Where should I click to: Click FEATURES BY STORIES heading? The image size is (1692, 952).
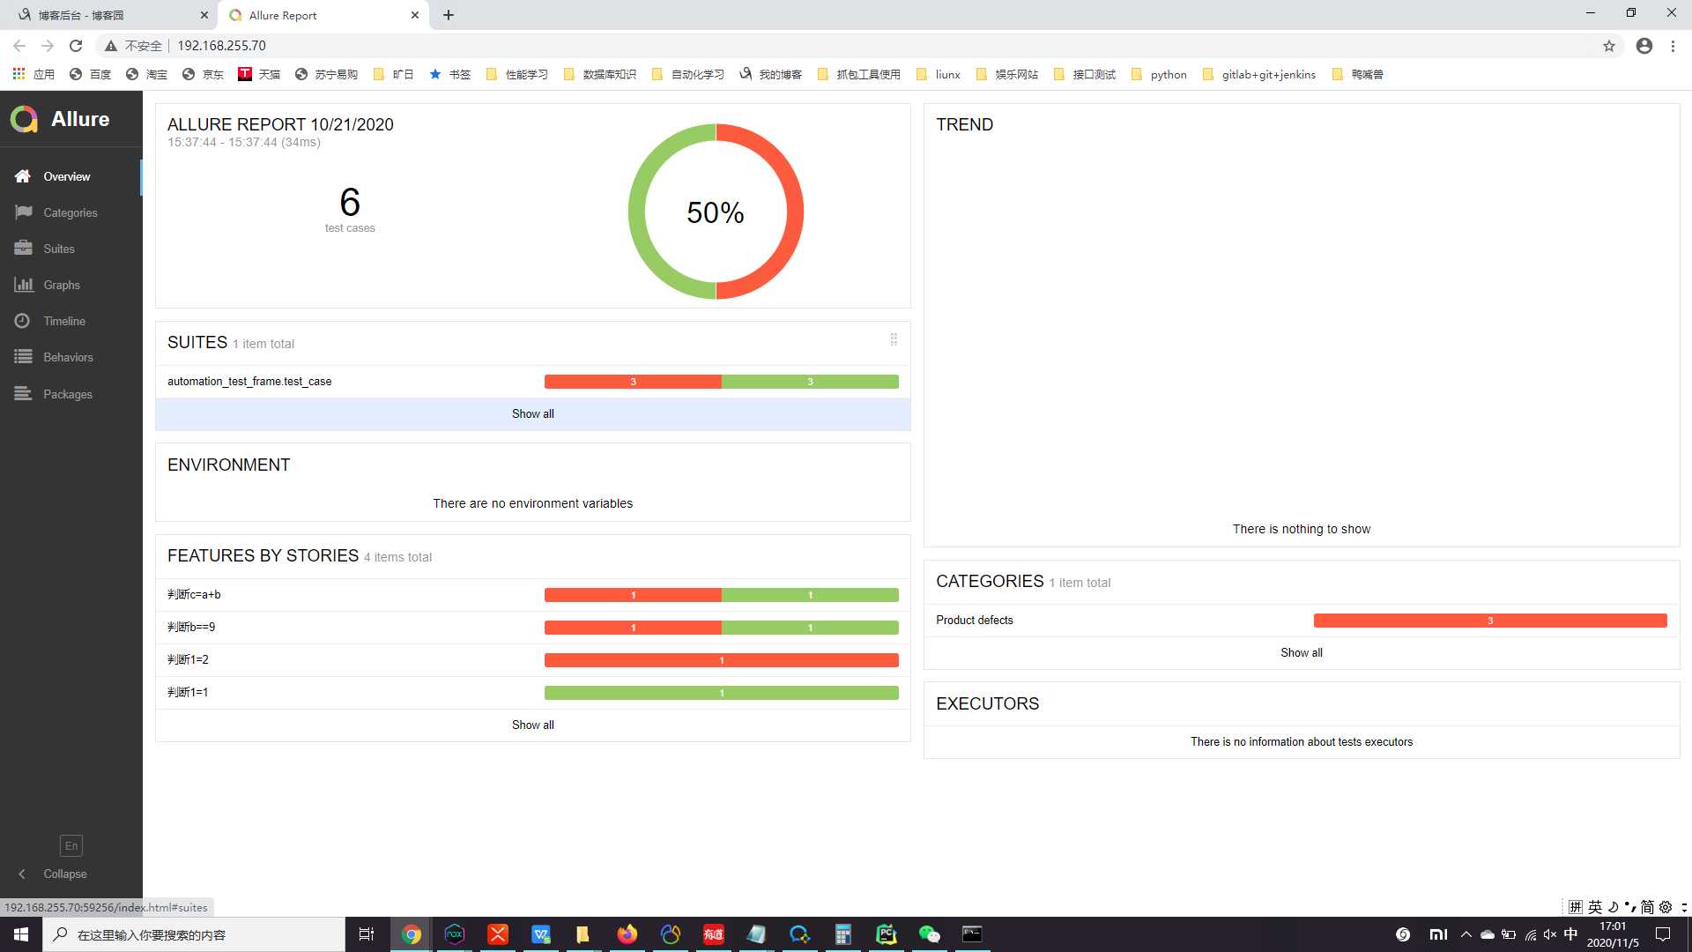(263, 555)
